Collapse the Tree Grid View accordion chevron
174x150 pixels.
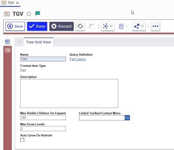coord(20,42)
